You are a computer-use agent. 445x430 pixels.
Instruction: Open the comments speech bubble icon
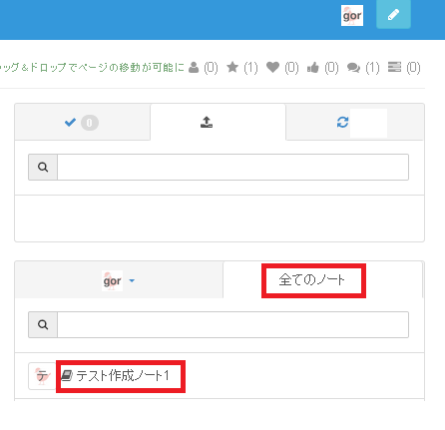pyautogui.click(x=353, y=68)
